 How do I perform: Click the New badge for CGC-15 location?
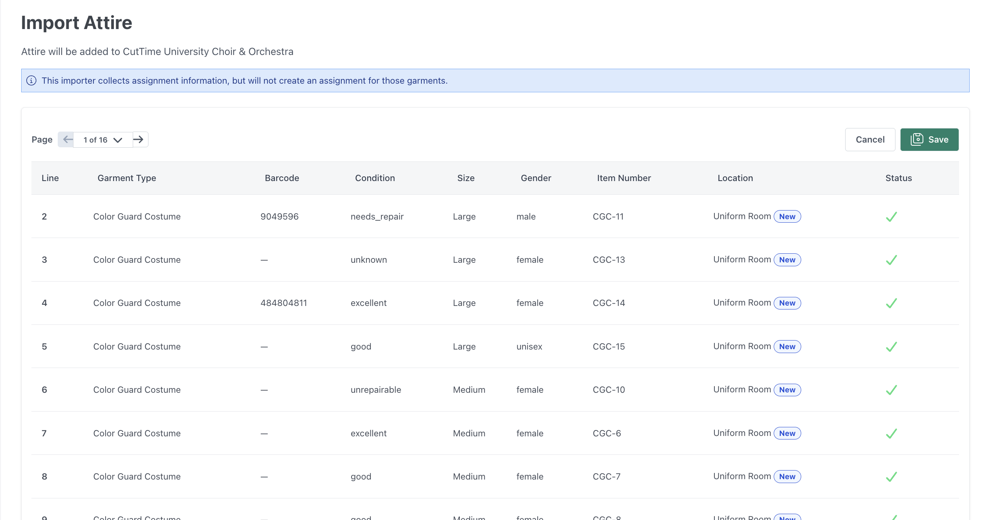pyautogui.click(x=787, y=347)
